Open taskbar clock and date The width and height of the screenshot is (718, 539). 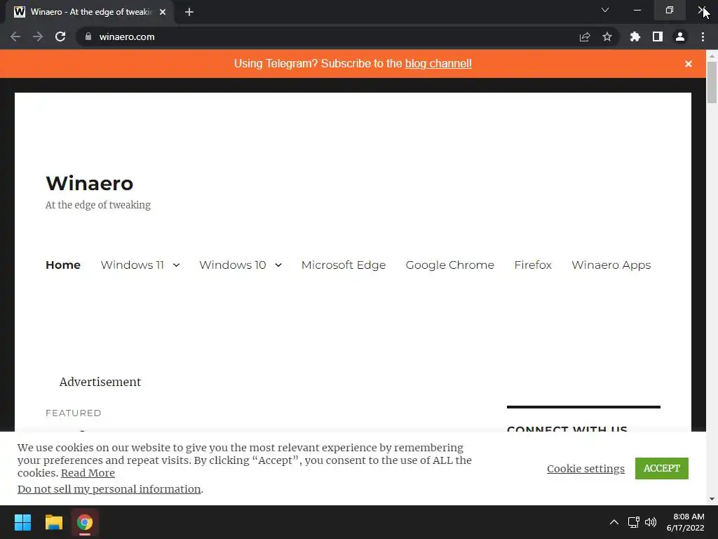click(x=686, y=522)
